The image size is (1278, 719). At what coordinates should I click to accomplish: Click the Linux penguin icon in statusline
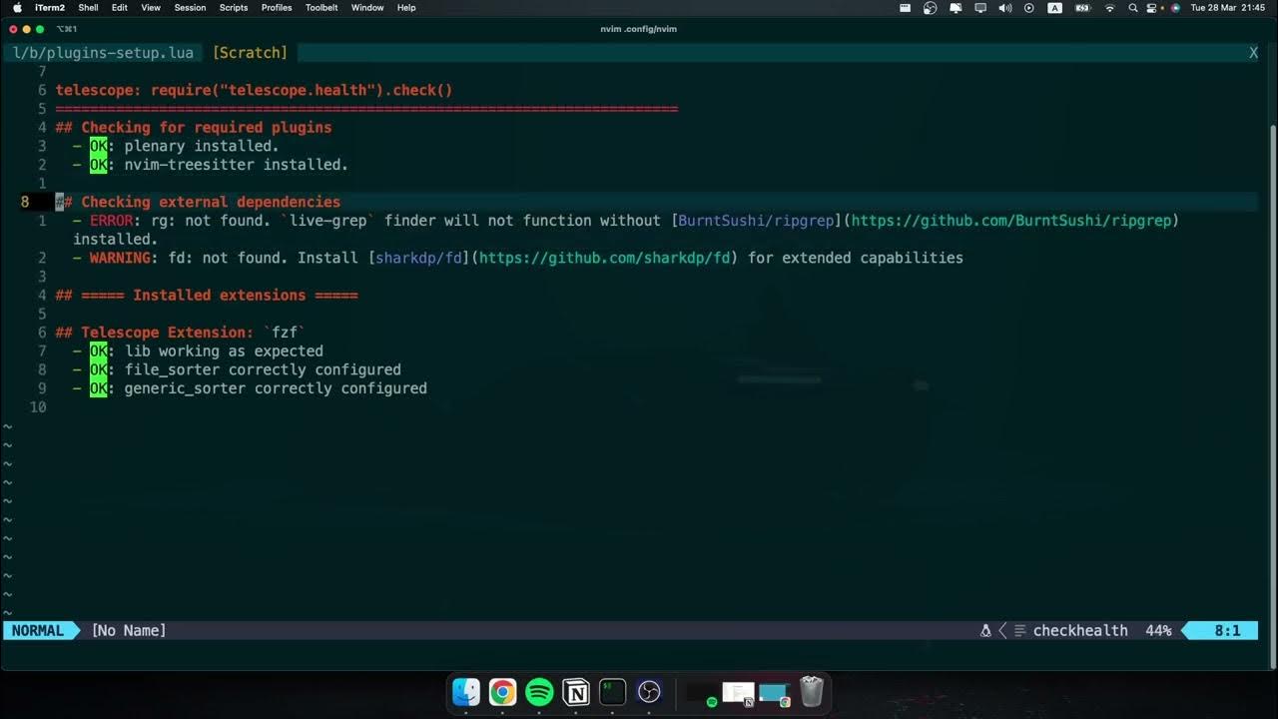[x=985, y=631]
